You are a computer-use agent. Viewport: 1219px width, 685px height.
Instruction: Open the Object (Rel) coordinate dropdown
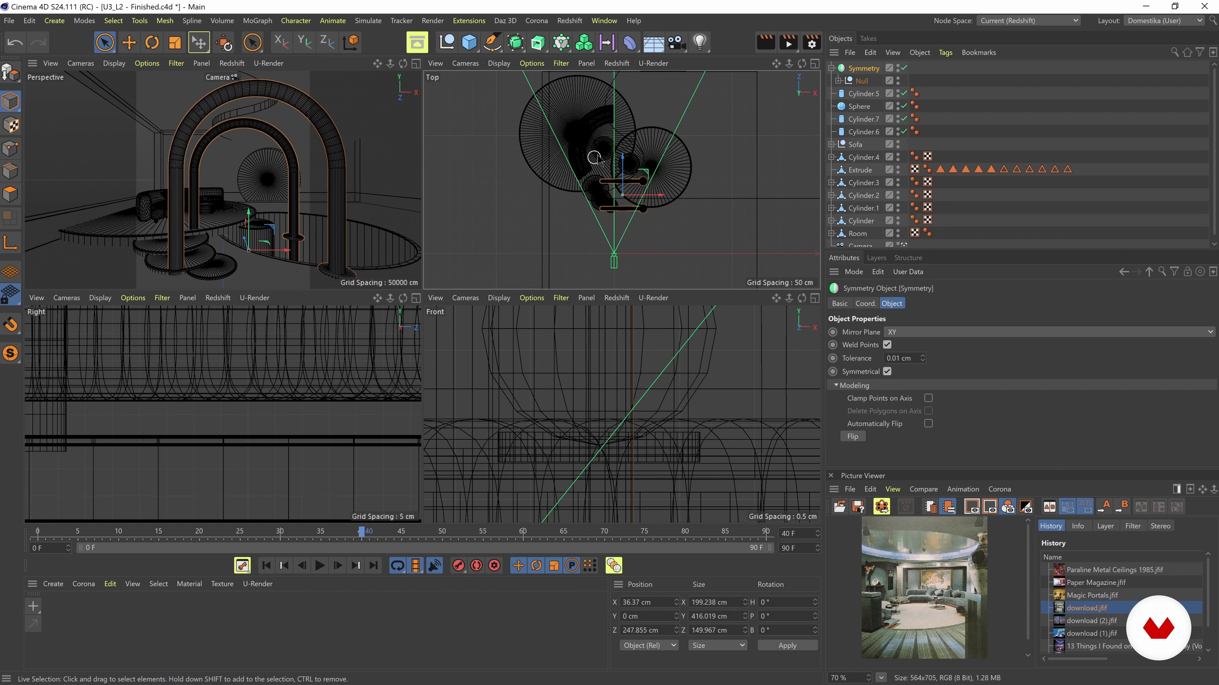tap(649, 645)
